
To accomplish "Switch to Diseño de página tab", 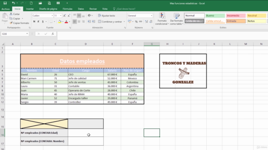I will (48, 9).
